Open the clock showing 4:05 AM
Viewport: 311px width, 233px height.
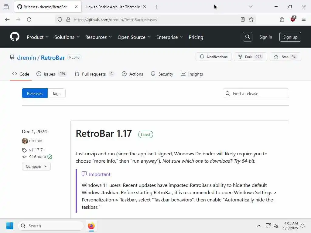(291, 226)
